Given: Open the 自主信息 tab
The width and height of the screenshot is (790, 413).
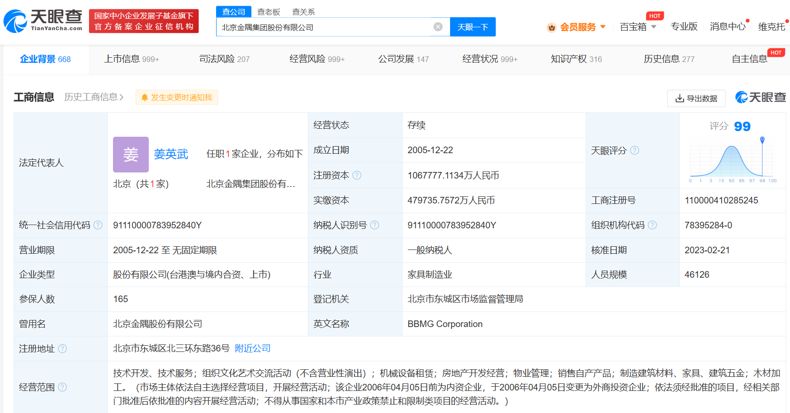Looking at the screenshot, I should tap(750, 59).
